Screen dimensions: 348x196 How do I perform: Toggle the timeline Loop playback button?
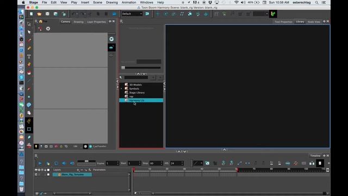(x=56, y=163)
